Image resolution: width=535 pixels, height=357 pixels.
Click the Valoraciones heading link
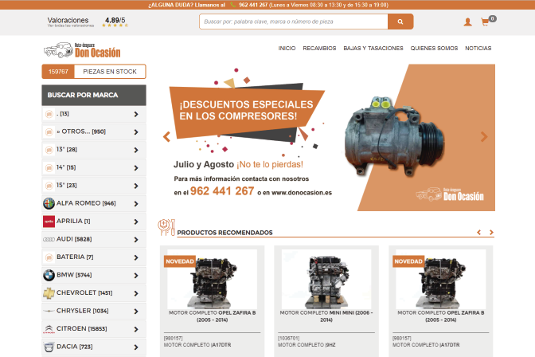point(68,20)
